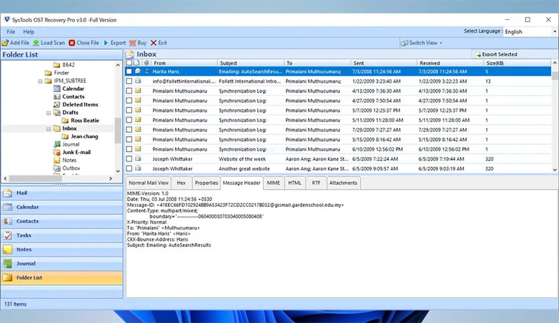
Task: Switch to Normal Mail View tab
Action: click(148, 183)
